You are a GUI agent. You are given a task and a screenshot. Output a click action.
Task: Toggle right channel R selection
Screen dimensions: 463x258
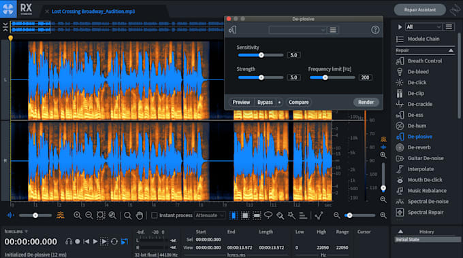click(5, 161)
